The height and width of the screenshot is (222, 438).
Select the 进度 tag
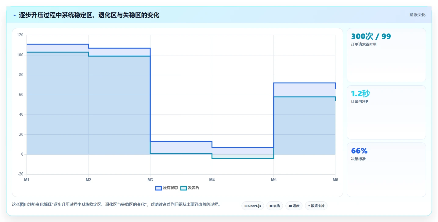coord(294,206)
